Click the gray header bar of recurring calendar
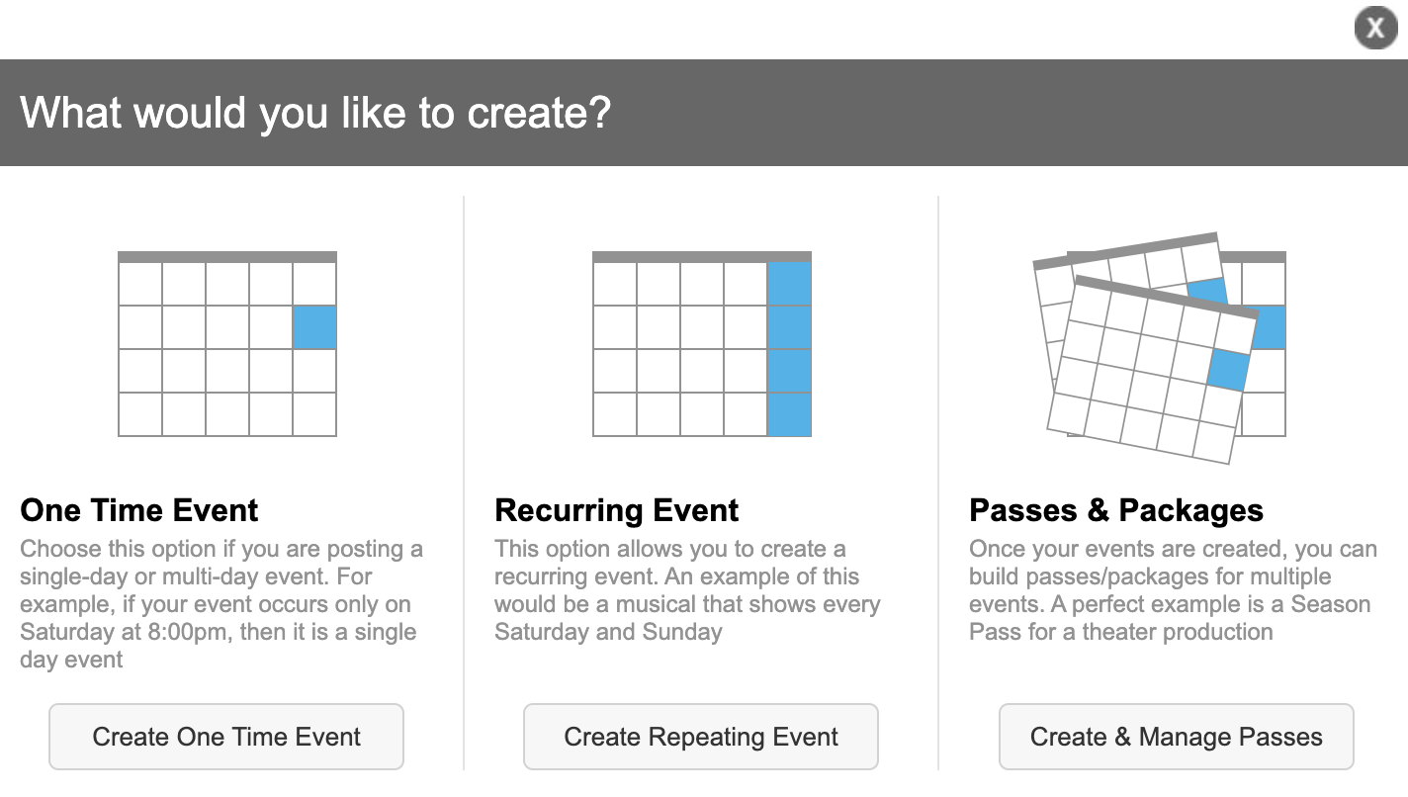 coord(702,257)
